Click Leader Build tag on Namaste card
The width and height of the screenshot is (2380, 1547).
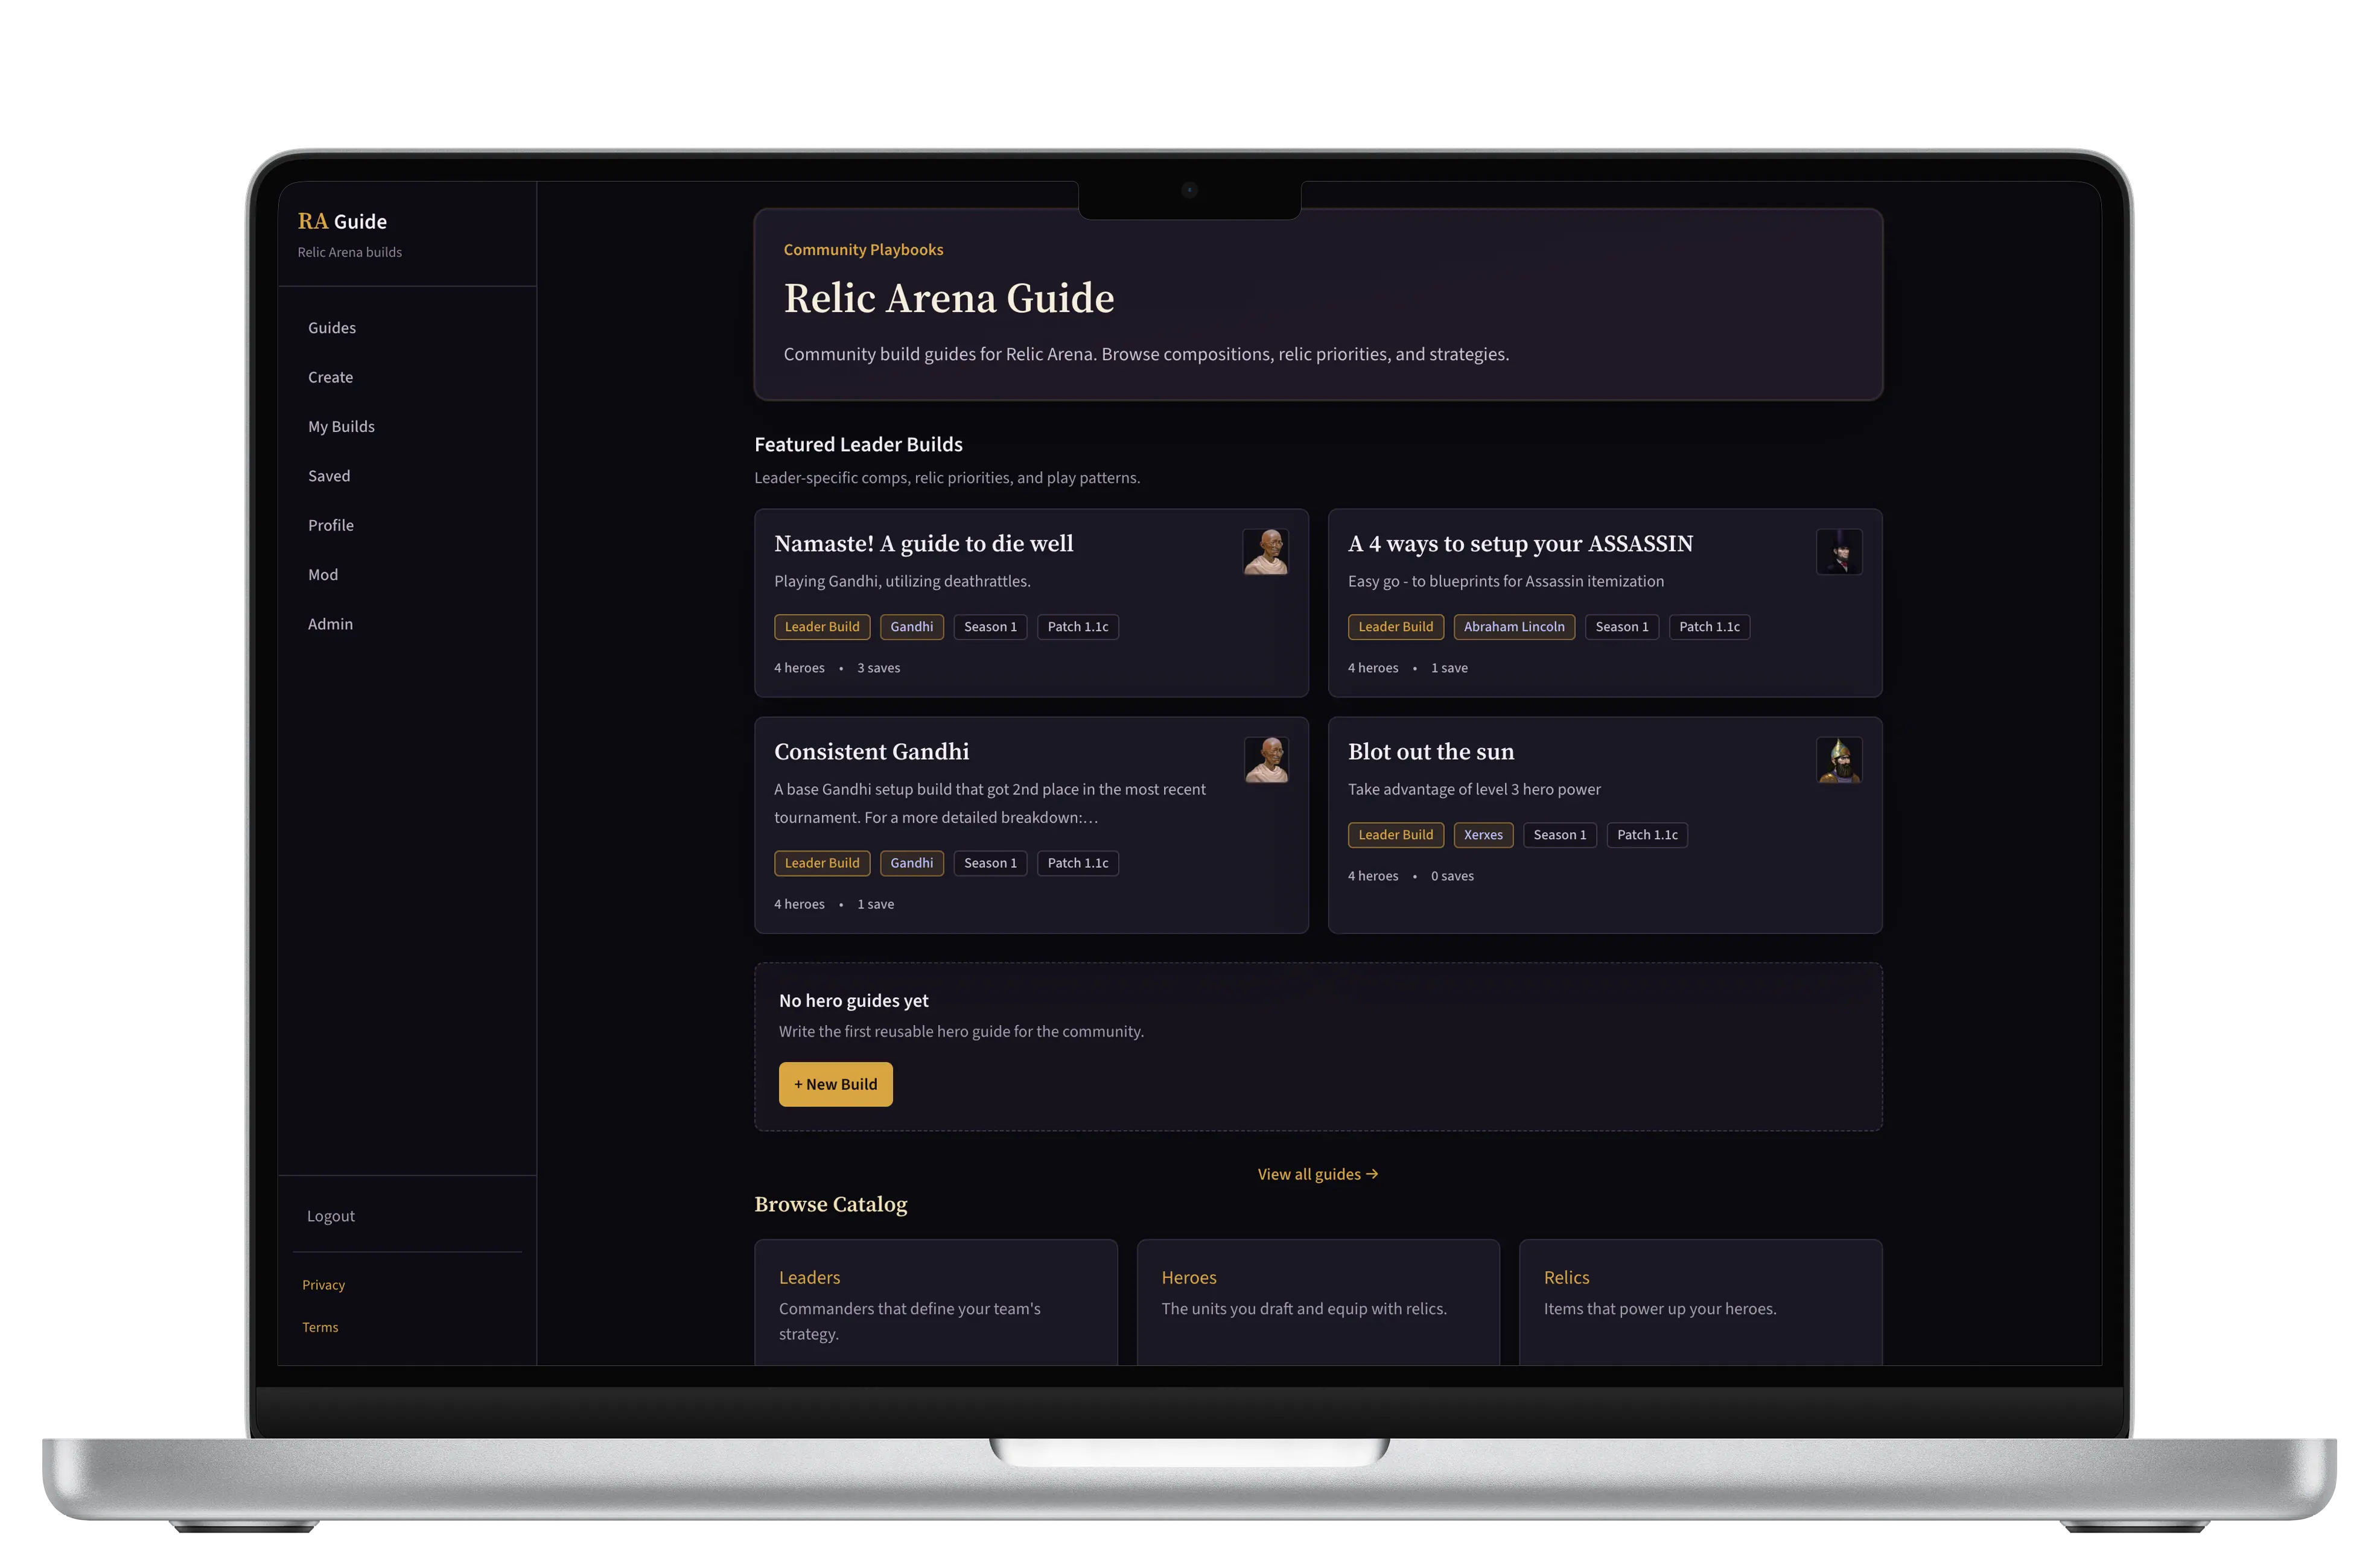point(822,627)
